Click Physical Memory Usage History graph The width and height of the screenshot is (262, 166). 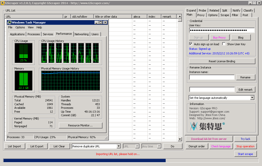click(x=71, y=81)
